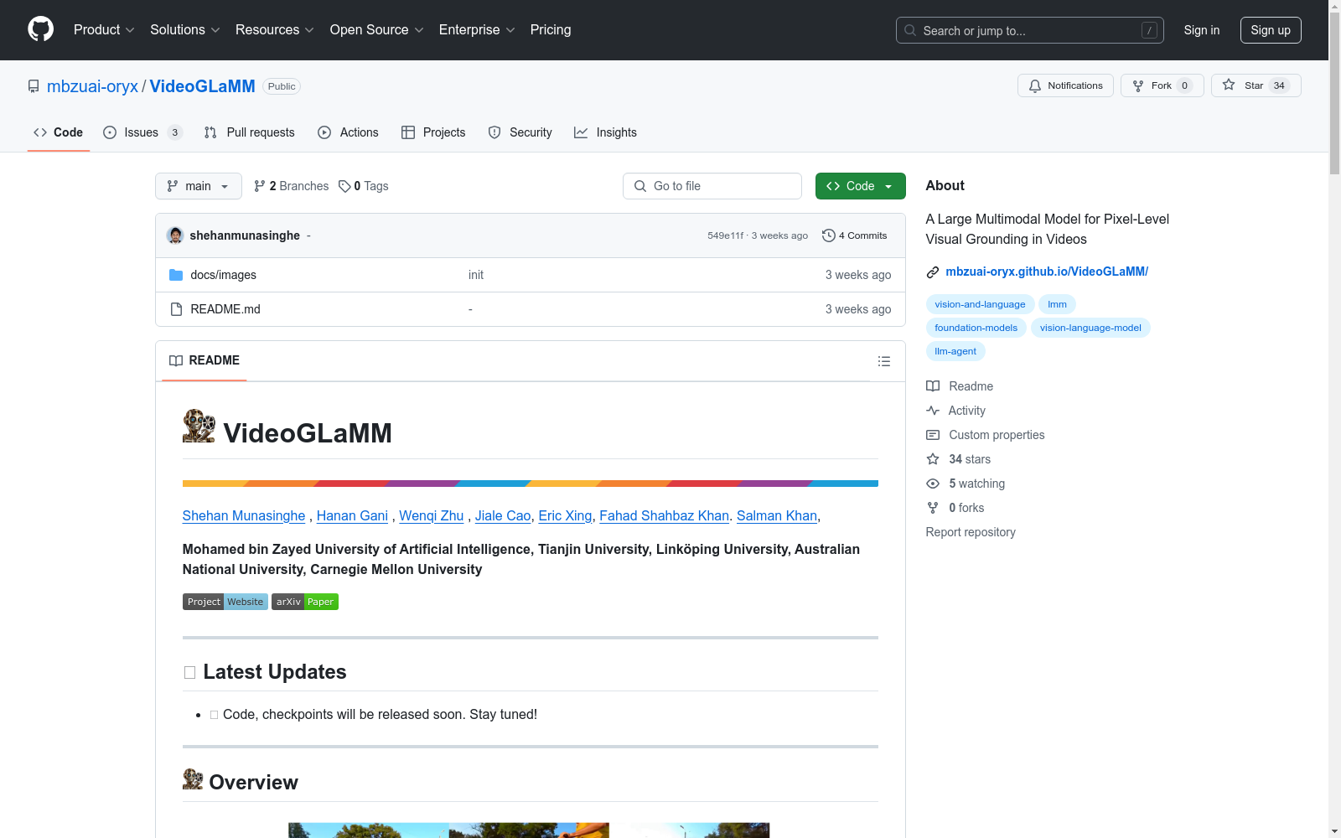Screen dimensions: 1341x838
Task: Click the repository book icon beside mbzuai-oryx
Action: [x=34, y=86]
